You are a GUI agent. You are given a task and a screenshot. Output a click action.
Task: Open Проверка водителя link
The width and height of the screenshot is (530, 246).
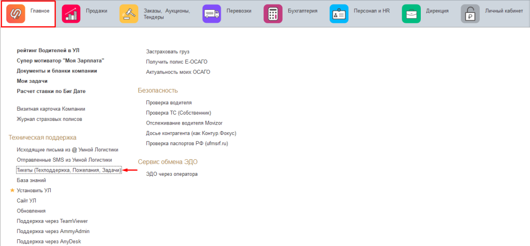[x=169, y=102]
